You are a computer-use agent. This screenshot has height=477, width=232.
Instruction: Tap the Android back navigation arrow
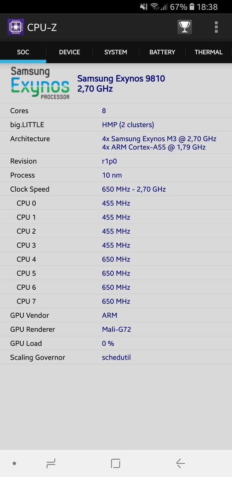click(180, 463)
